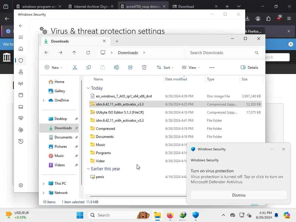Open the See more ellipsis in Explorer
This screenshot has height=222, width=296.
coord(212,68)
